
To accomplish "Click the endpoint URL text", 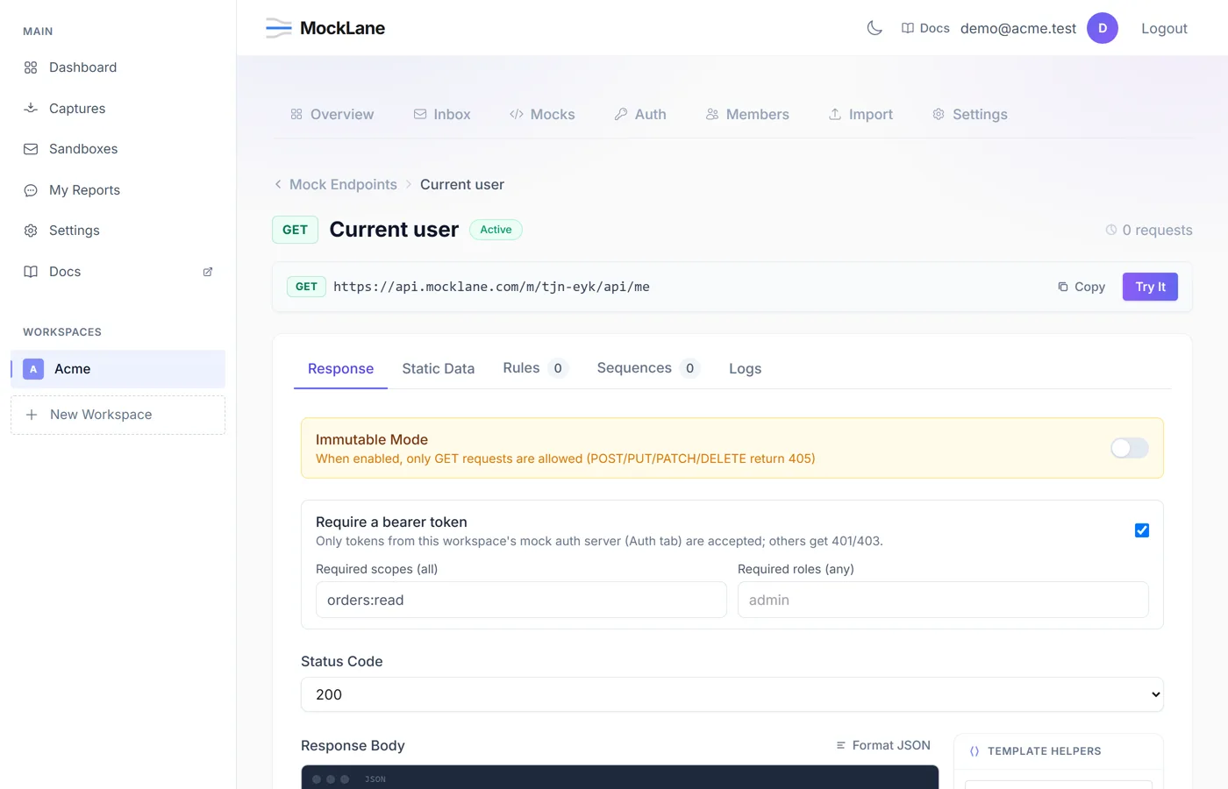I will [x=491, y=287].
